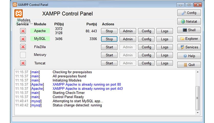214x123 pixels.
Task: Stop the Apache module
Action: [109, 31]
